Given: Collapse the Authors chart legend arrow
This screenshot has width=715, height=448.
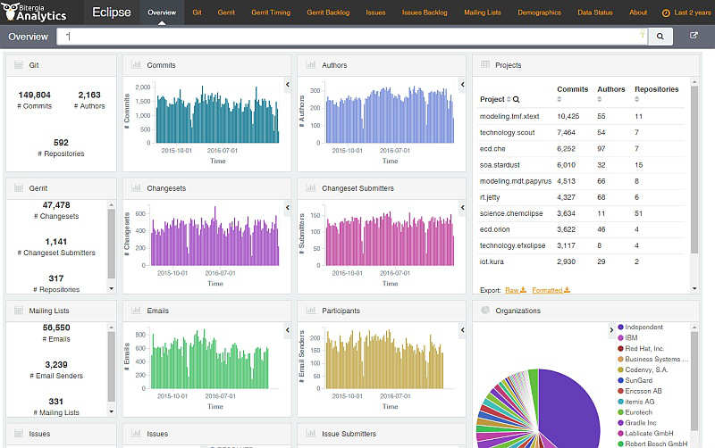Looking at the screenshot, I should tap(462, 84).
